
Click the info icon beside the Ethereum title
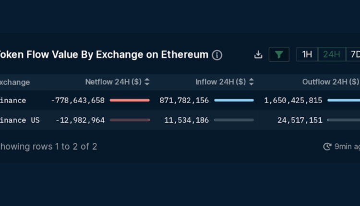217,55
